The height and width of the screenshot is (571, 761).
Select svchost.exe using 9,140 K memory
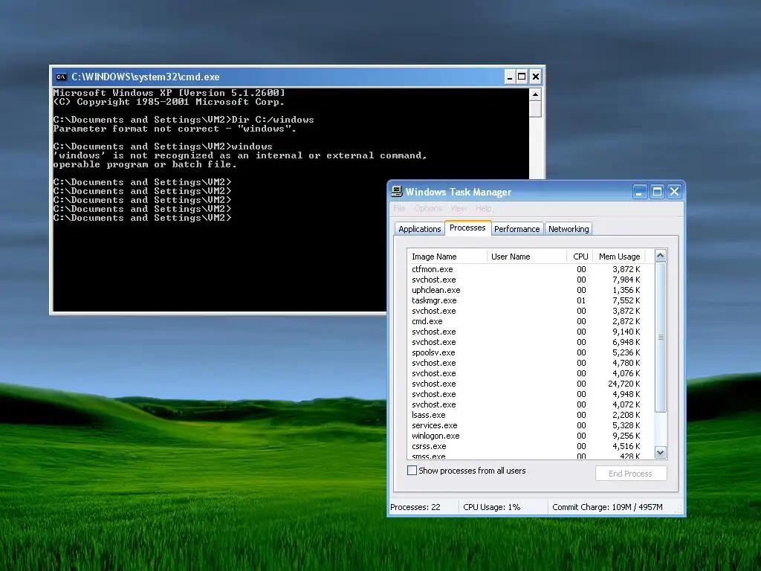coord(531,332)
